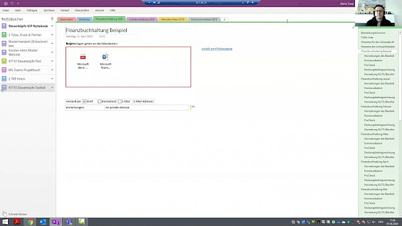The width and height of the screenshot is (402, 226).
Task: Expand Steuerköpfe VIP Notebook chevron
Action: pyautogui.click(x=52, y=26)
